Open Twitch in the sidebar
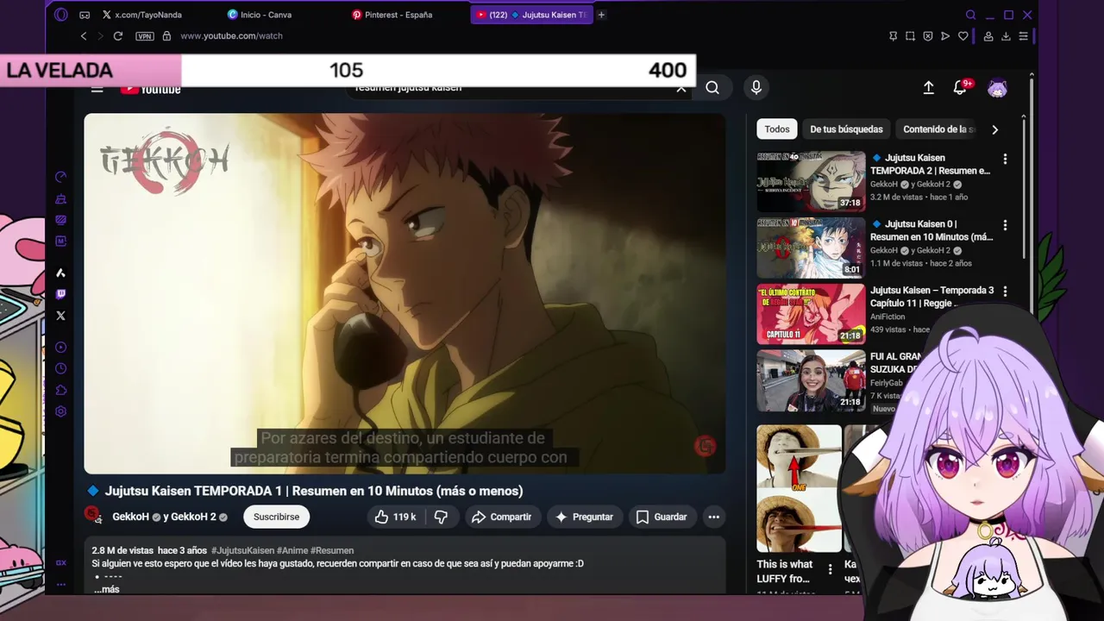 coord(60,294)
